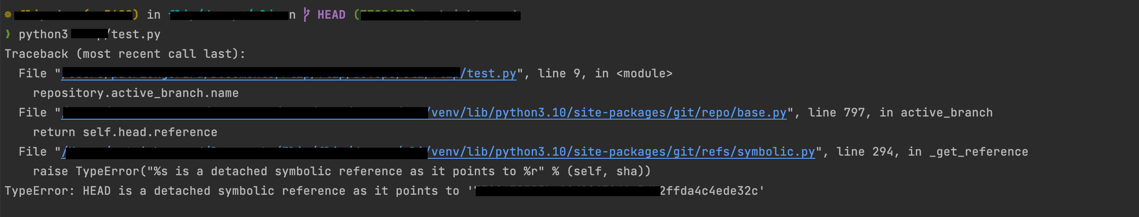Click the python3 command text
This screenshot has width=1139, height=217.
pos(43,34)
